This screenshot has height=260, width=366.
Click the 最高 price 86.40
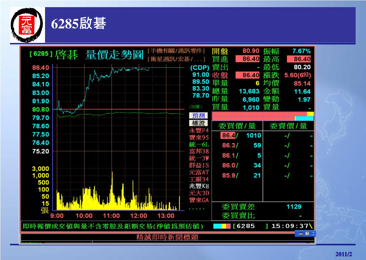(299, 59)
